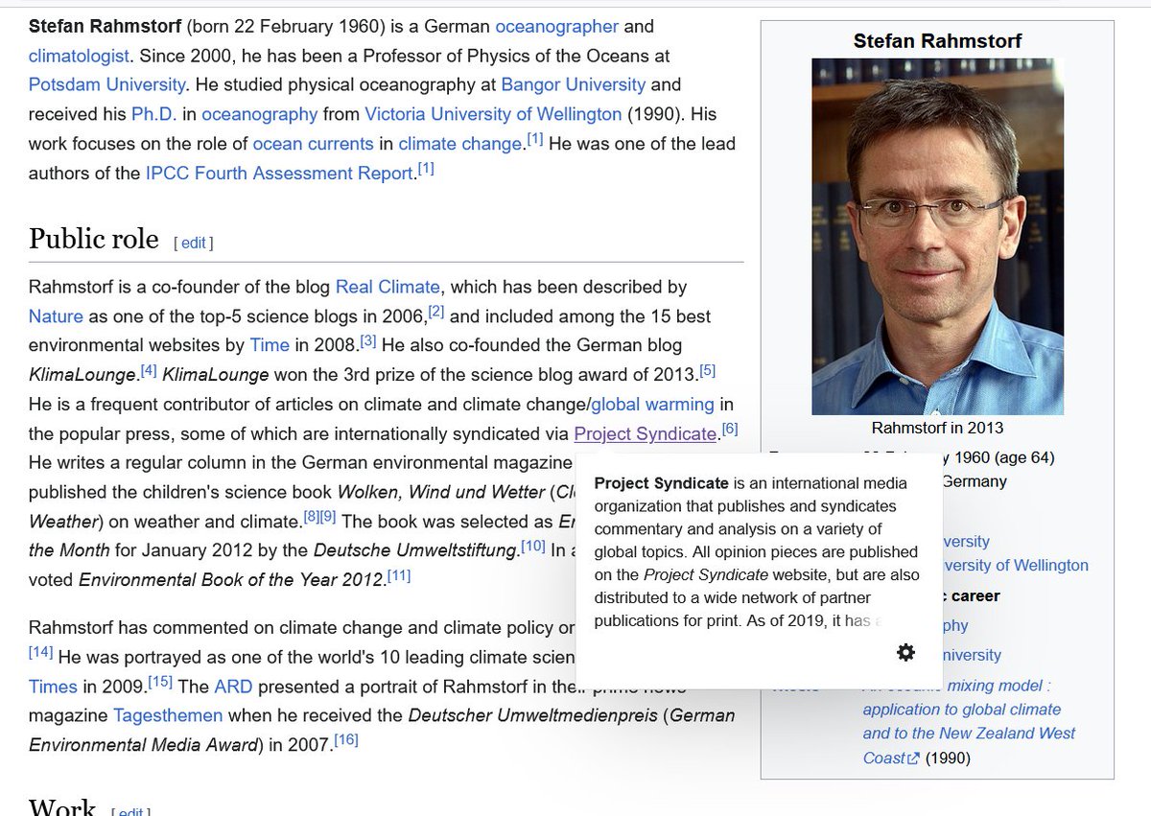Visit the Potsdam University article
This screenshot has width=1151, height=816.
pos(107,84)
